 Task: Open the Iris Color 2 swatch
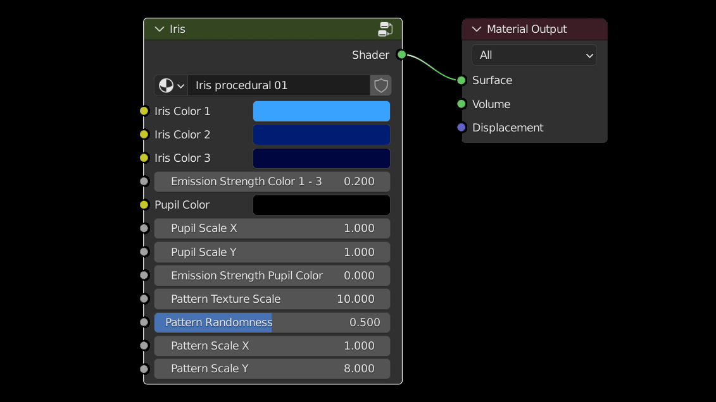pyautogui.click(x=321, y=135)
